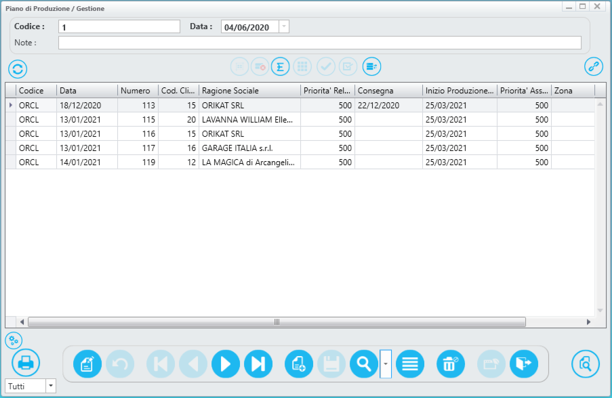Select row indicator arrow of first row
The image size is (612, 398).
click(x=11, y=105)
